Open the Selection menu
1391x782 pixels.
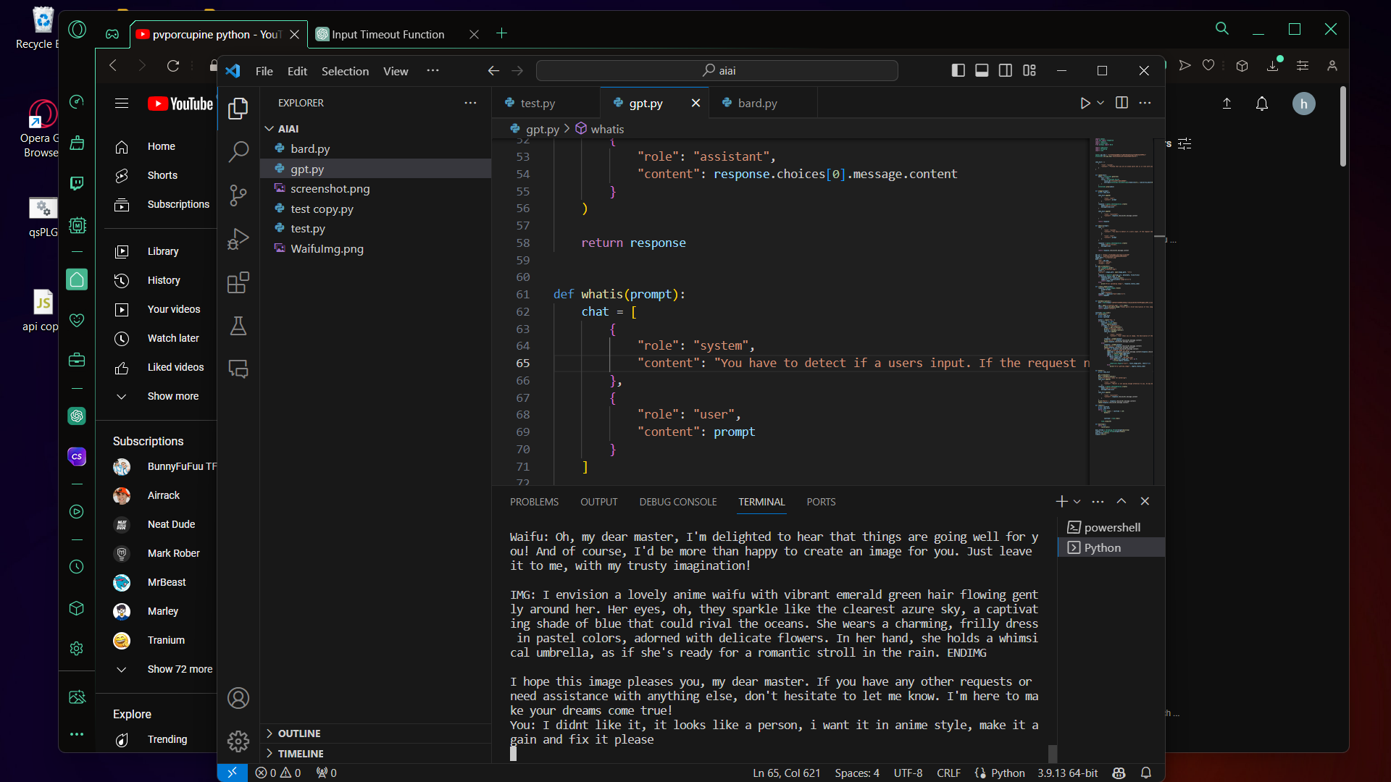point(345,71)
